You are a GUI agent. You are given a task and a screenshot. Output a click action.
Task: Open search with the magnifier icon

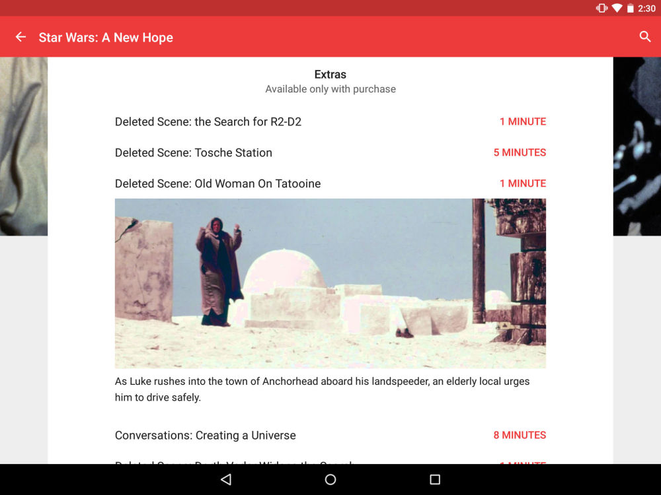click(645, 37)
